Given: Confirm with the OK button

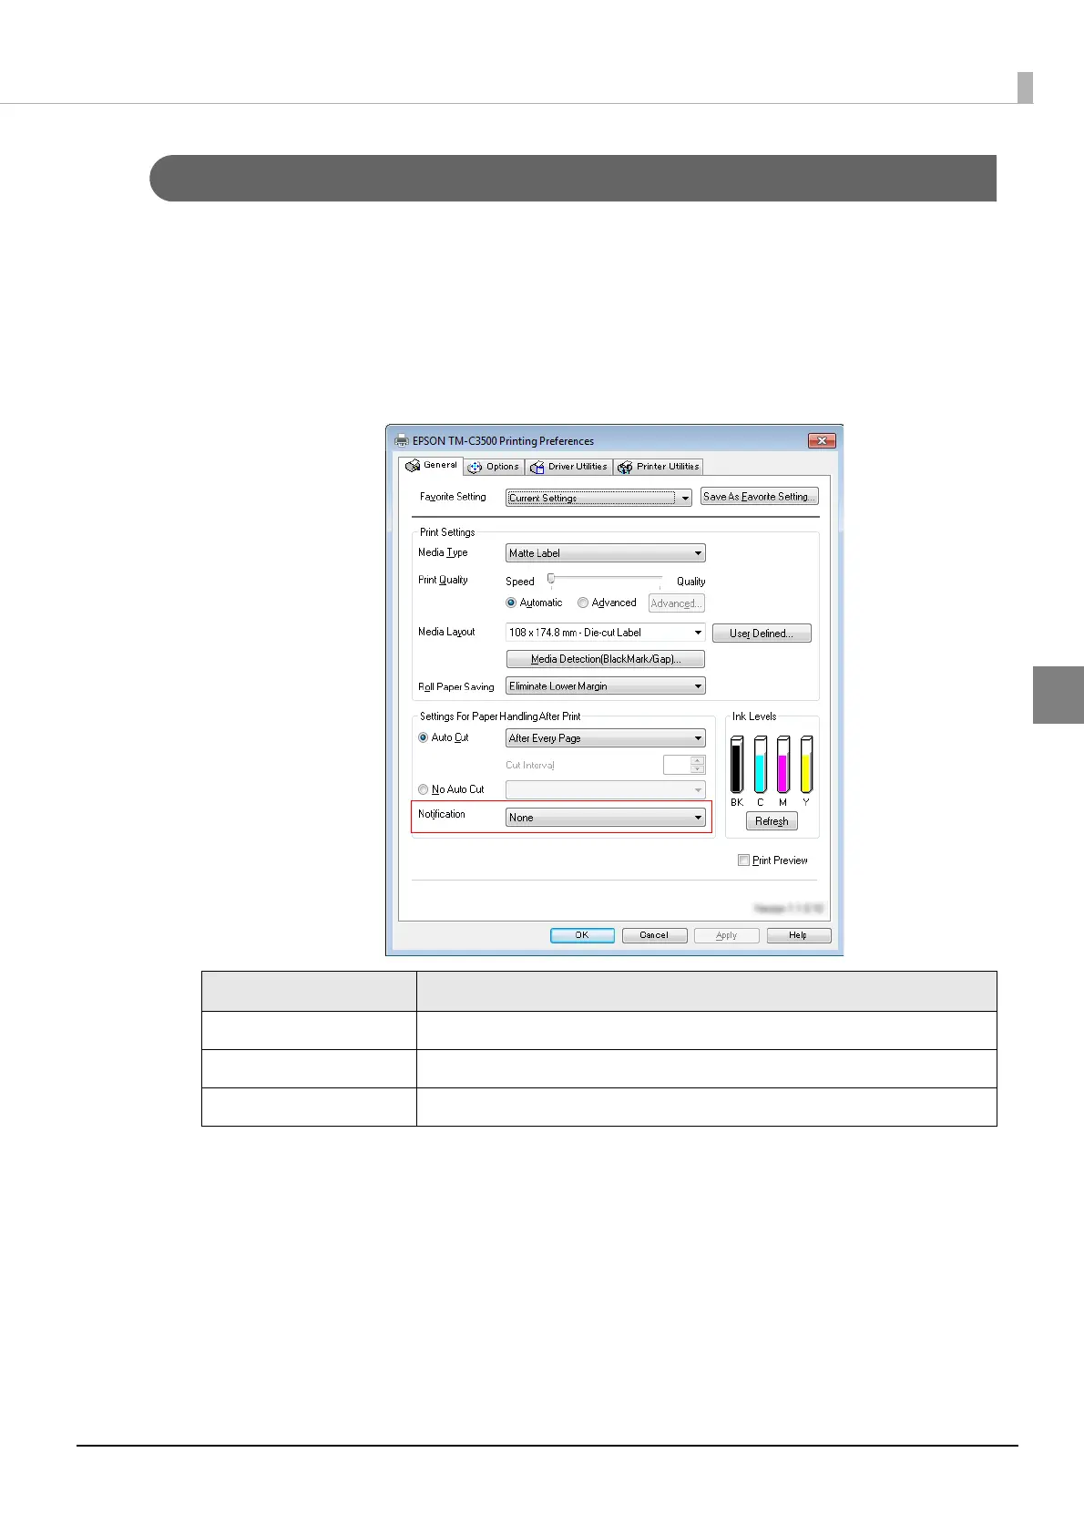Looking at the screenshot, I should click(x=582, y=935).
